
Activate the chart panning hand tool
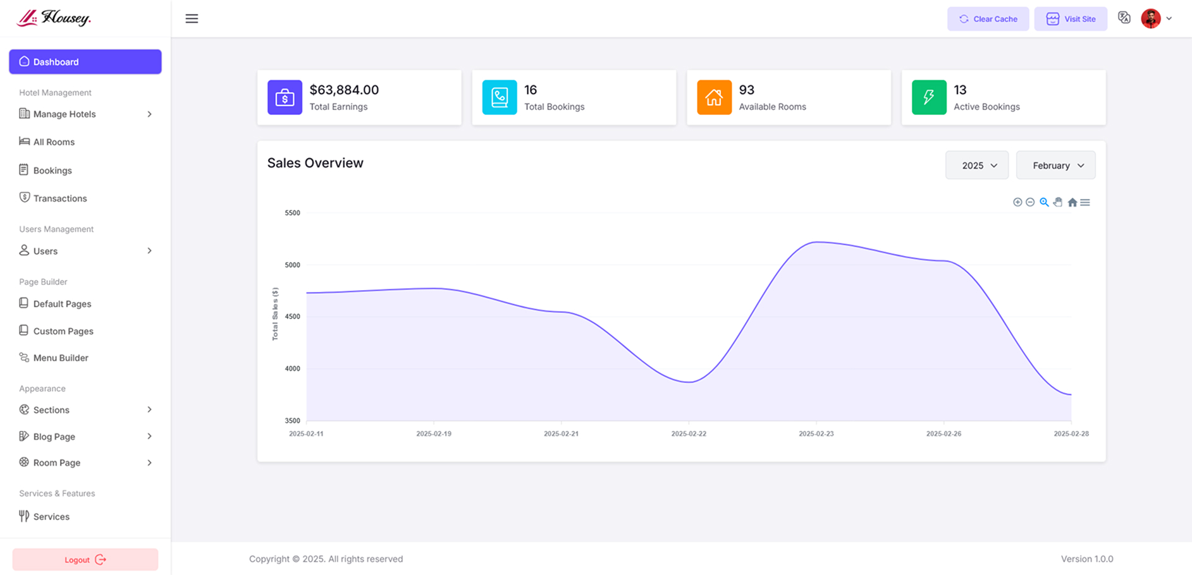click(x=1058, y=202)
